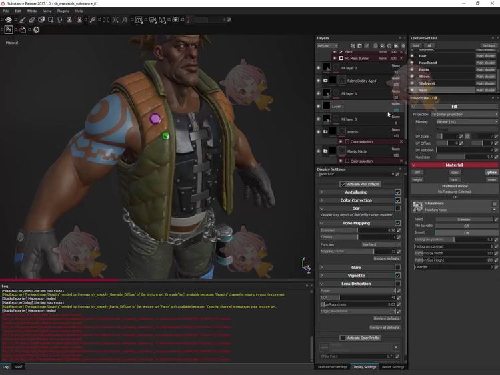The height and width of the screenshot is (375, 500).
Task: Select the Paint brush tool
Action: [22, 20]
